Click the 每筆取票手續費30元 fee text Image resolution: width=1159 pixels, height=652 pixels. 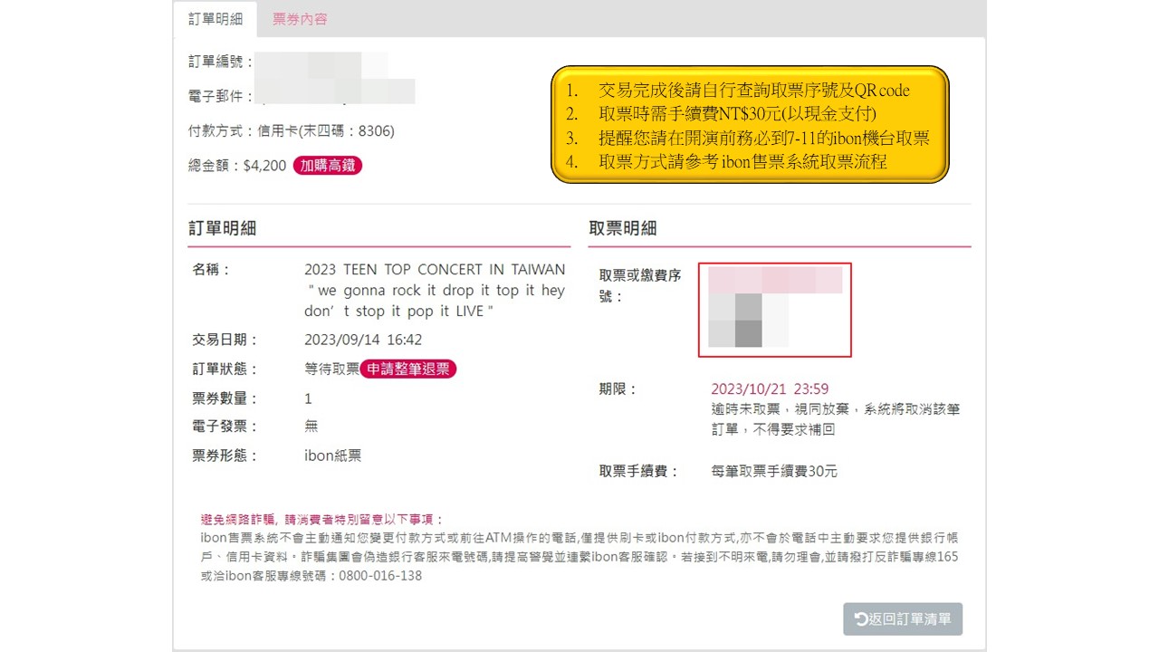pos(774,471)
